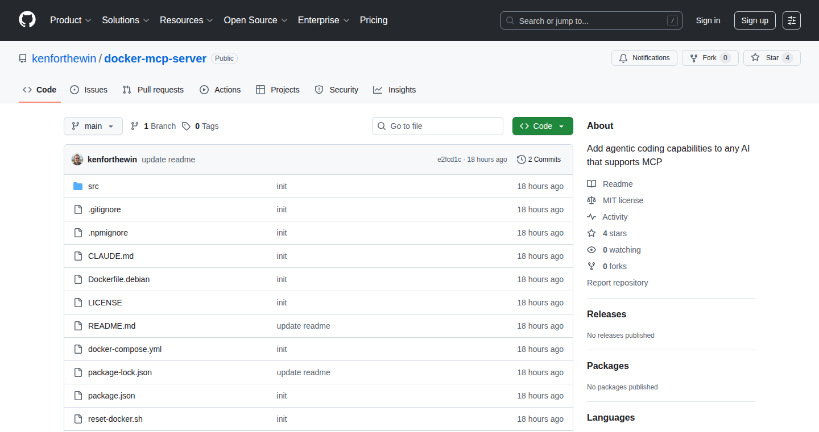Click the magnifier icon in the search bar
Screen dimensions: 819x432
click(x=510, y=20)
